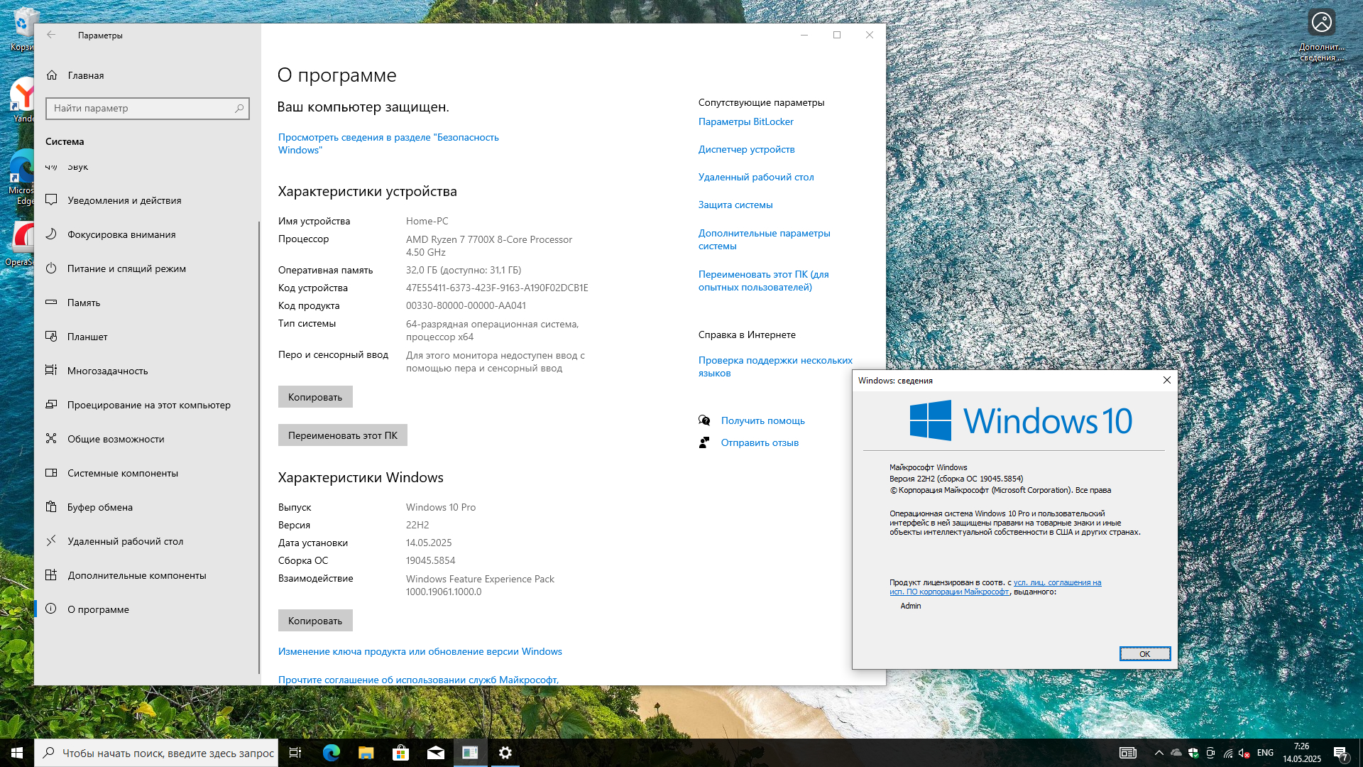Click the back arrow in Параметры window
Viewport: 1363px width, 767px height.
[x=51, y=35]
